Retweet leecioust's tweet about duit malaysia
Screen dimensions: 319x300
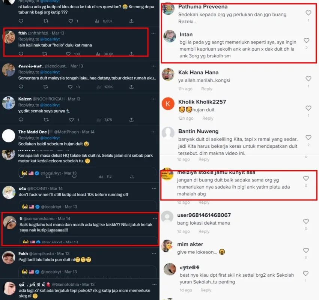(46, 87)
